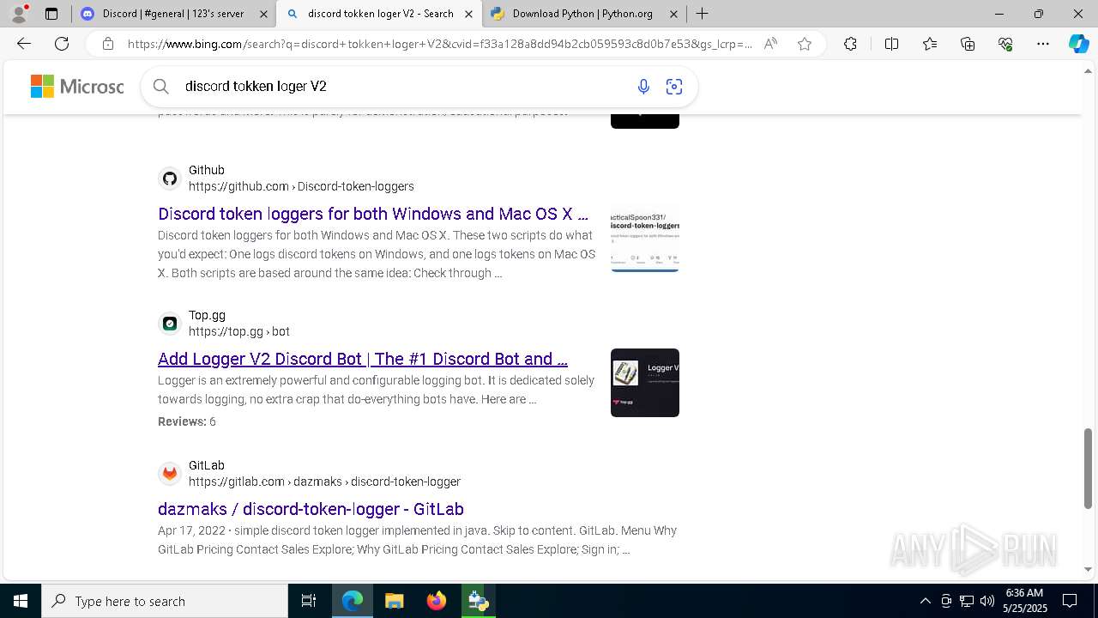Image resolution: width=1098 pixels, height=618 pixels.
Task: Search using an image icon
Action: point(674,86)
